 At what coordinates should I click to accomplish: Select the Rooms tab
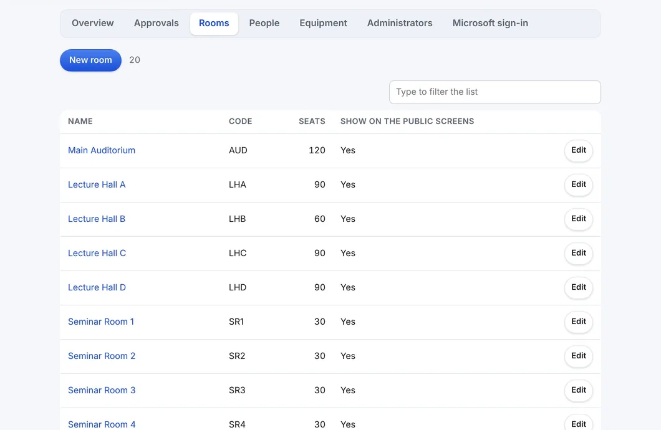(x=214, y=23)
